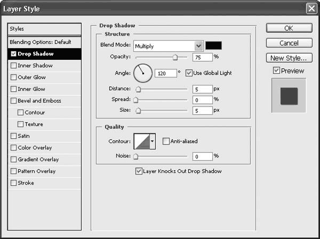Click the Opacity slider handle

click(x=175, y=57)
